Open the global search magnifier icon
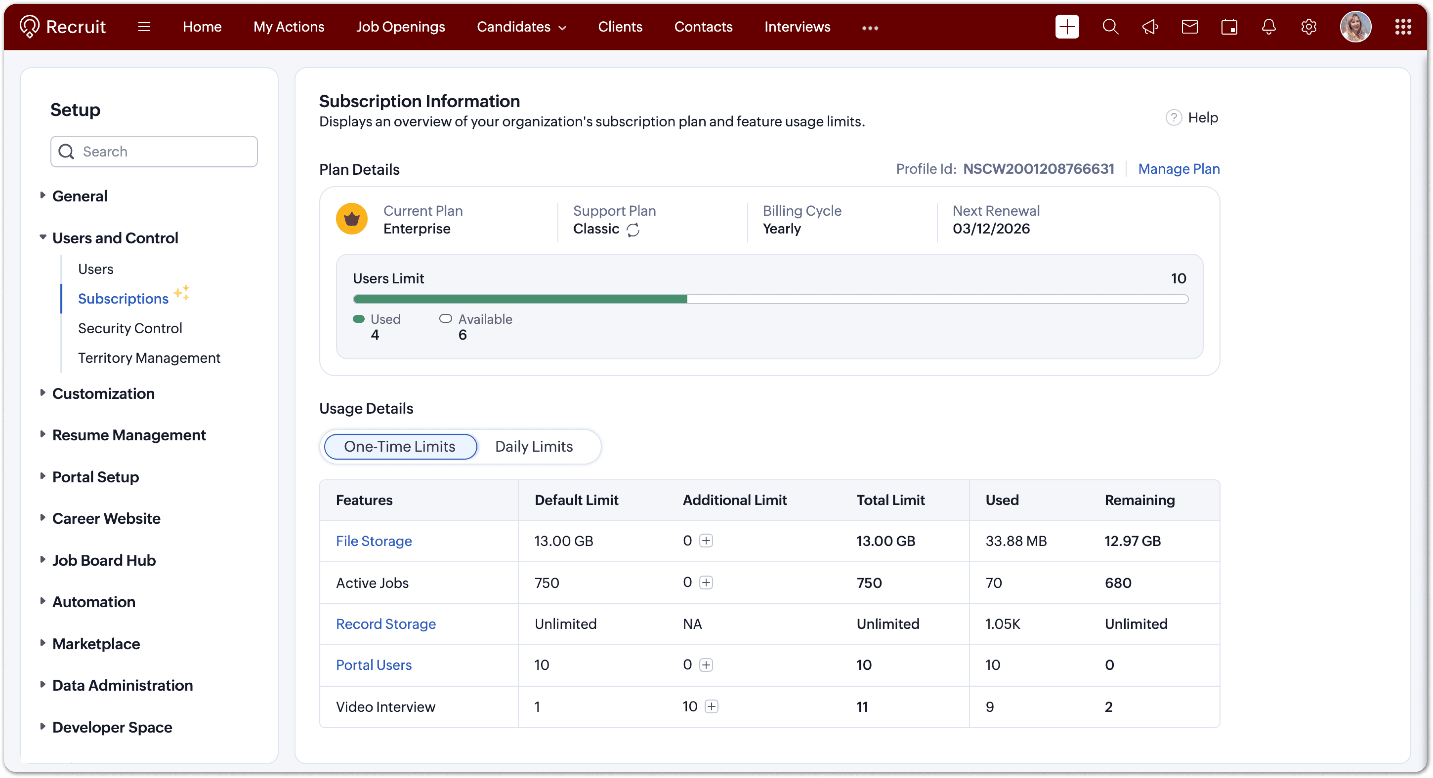This screenshot has height=778, width=1433. point(1110,27)
